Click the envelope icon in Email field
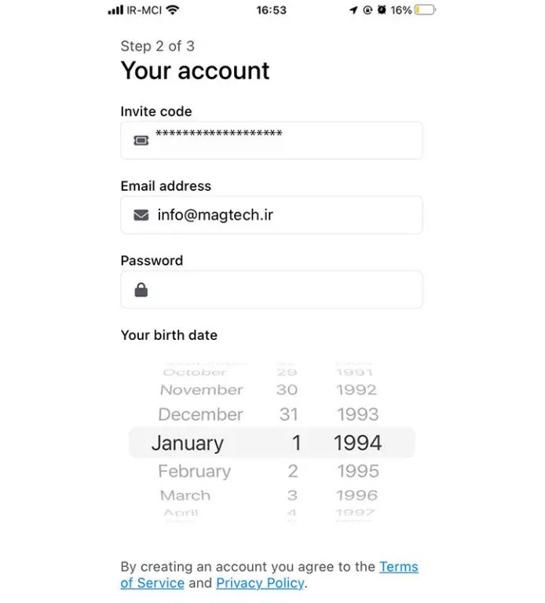This screenshot has width=545, height=603. pos(141,215)
